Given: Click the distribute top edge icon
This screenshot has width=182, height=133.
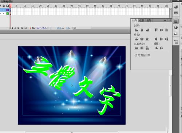Looking at the screenshot, I should 136,39.
